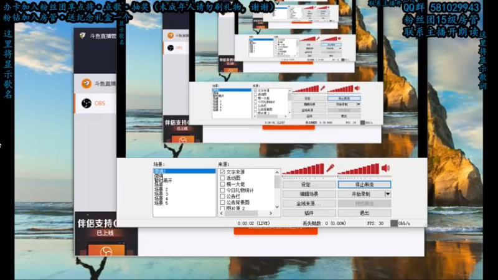Enable the 今日礼物统计 source checkbox
Screen dimensions: 498x280
tap(222, 190)
